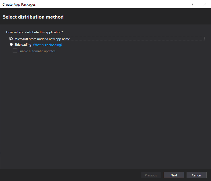The image size is (211, 181).
Task: Click the "Microsoft Store under a new app name" label
Action: 42,39
